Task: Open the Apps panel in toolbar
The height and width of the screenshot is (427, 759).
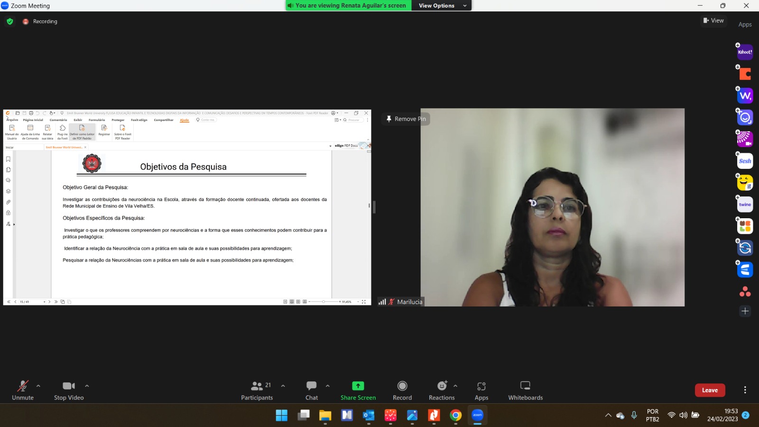Action: pos(481,390)
